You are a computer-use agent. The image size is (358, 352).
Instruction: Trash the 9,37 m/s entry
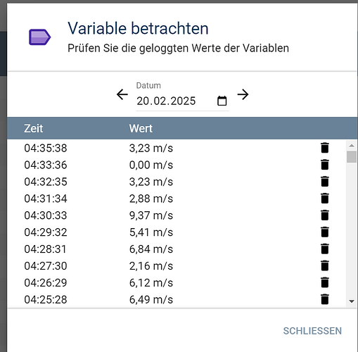pyautogui.click(x=325, y=215)
